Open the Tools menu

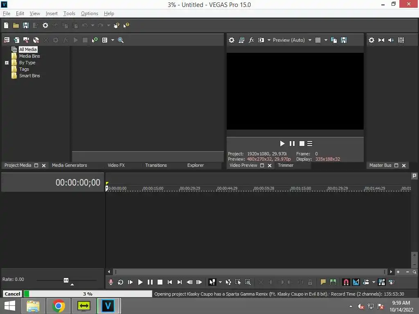tap(69, 13)
